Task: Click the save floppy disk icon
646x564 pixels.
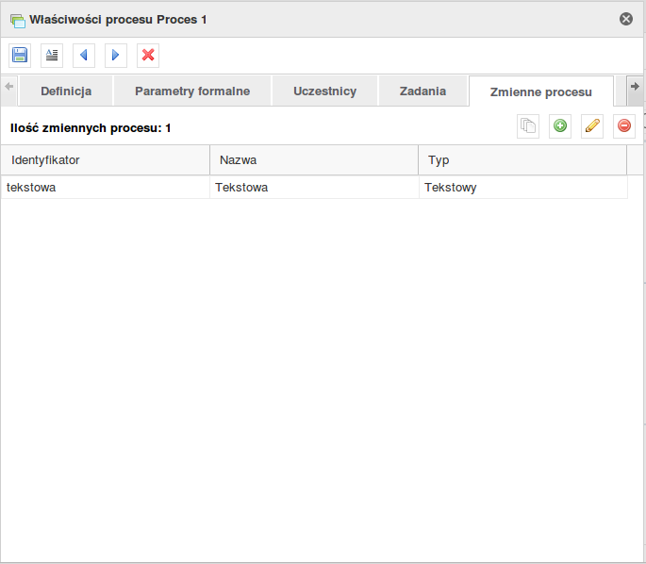Action: tap(20, 56)
